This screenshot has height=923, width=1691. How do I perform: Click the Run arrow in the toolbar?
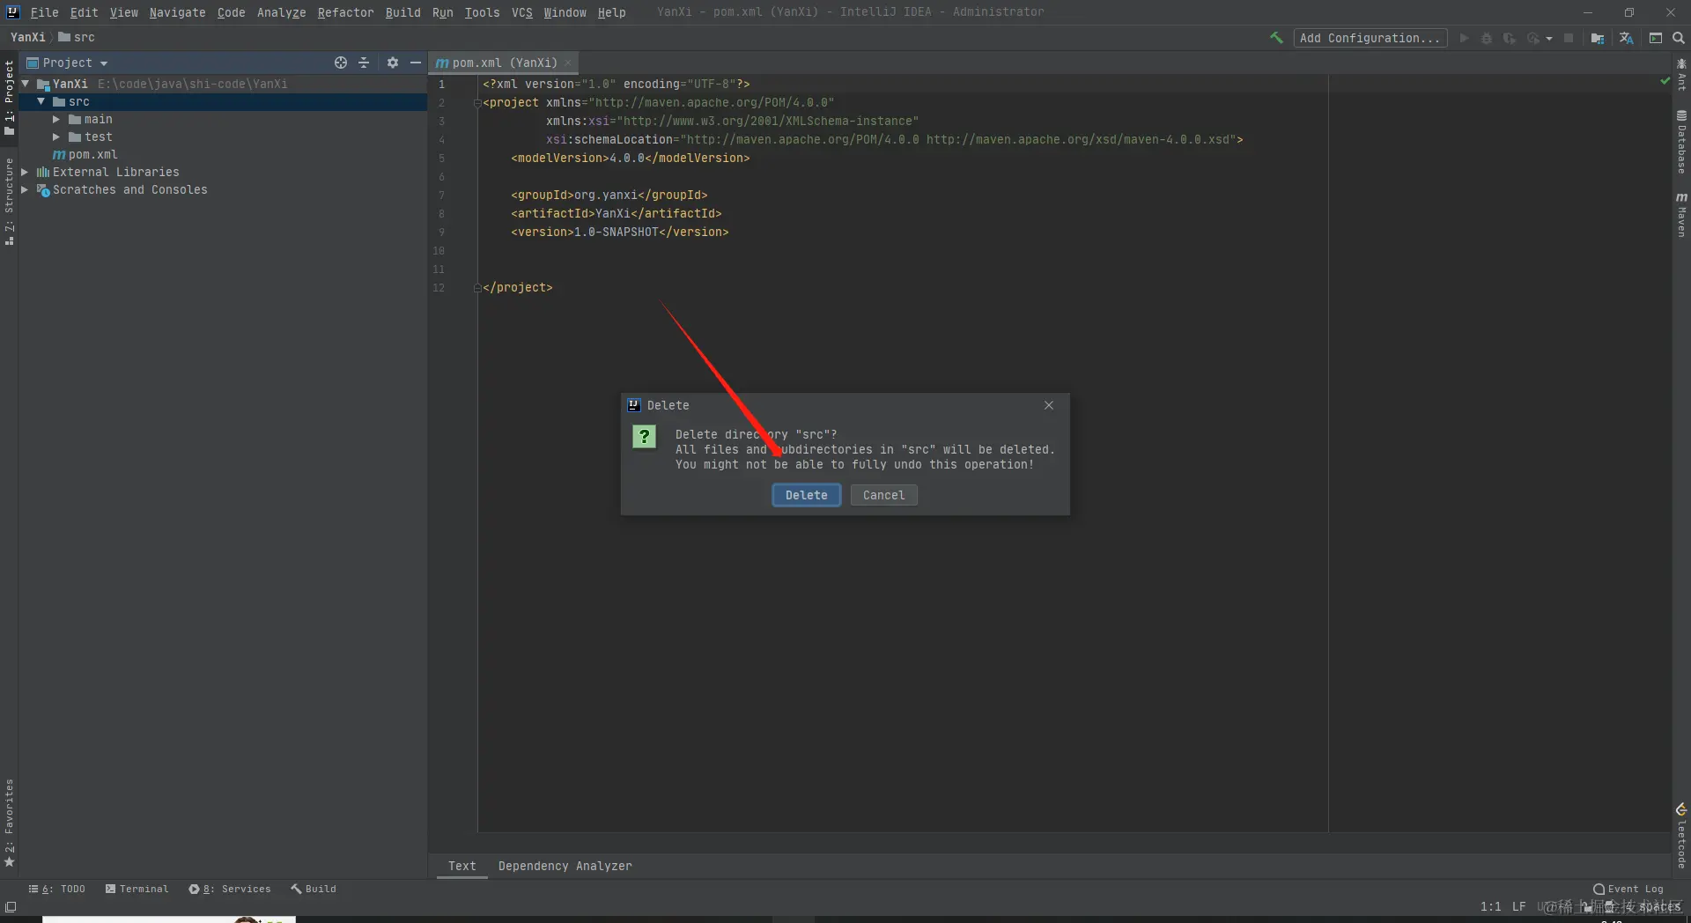pyautogui.click(x=1464, y=38)
